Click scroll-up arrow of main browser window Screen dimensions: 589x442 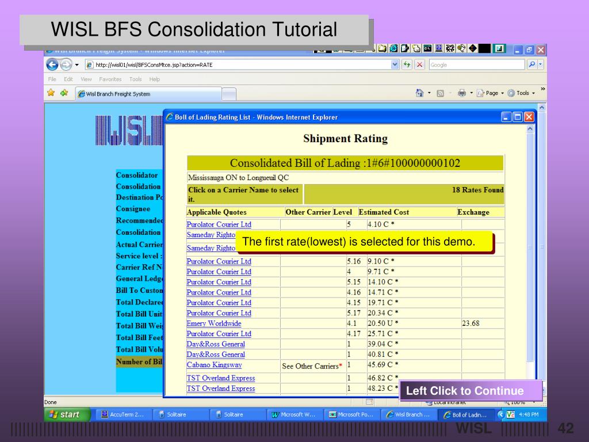pos(542,108)
